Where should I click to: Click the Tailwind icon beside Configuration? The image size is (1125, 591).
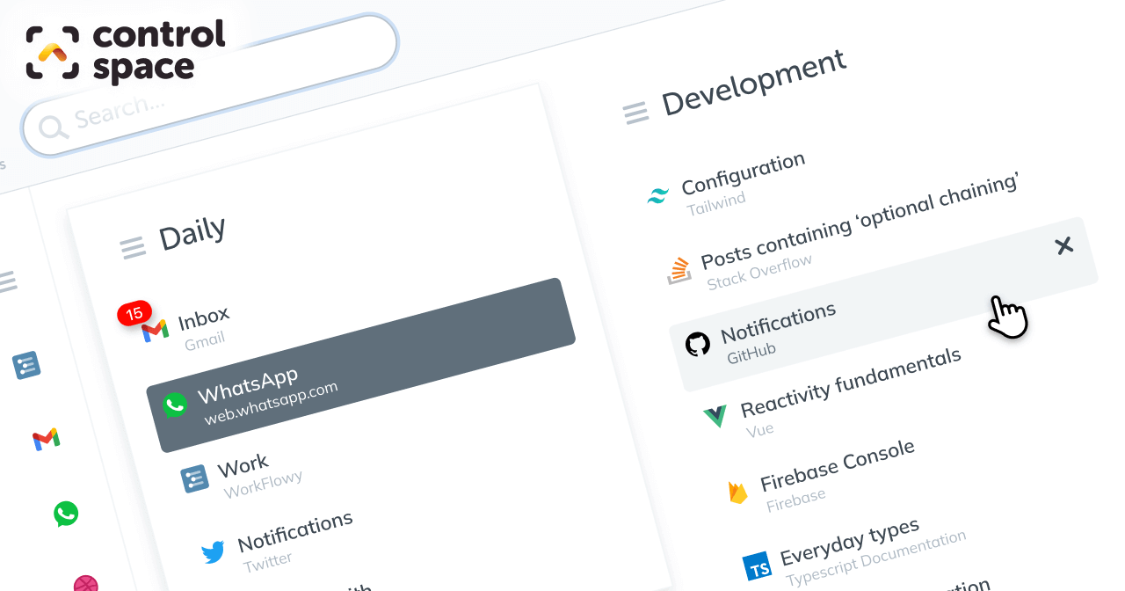(x=657, y=195)
